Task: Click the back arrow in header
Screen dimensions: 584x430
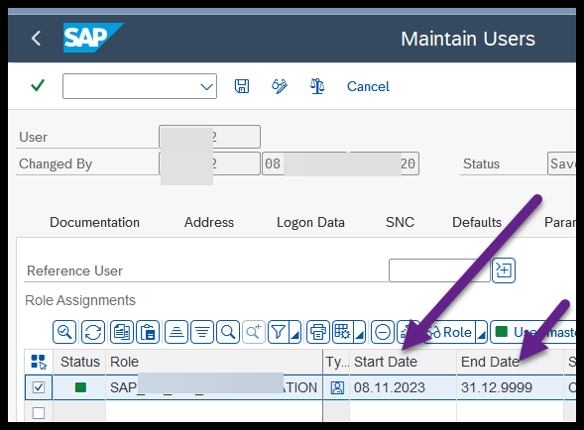Action: pos(36,39)
